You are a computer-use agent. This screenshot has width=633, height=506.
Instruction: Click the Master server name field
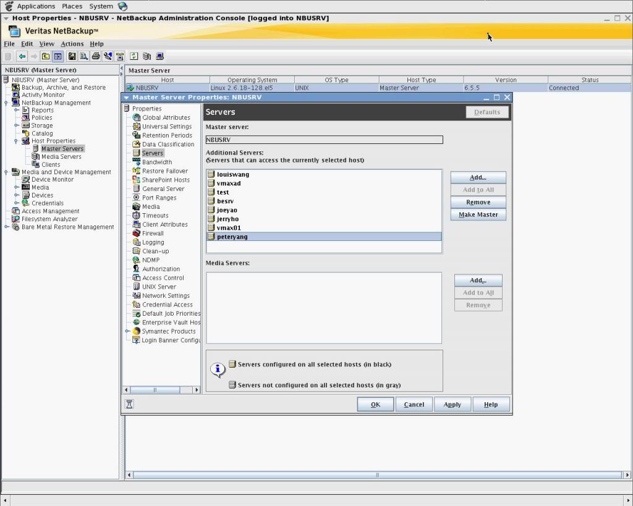[324, 140]
